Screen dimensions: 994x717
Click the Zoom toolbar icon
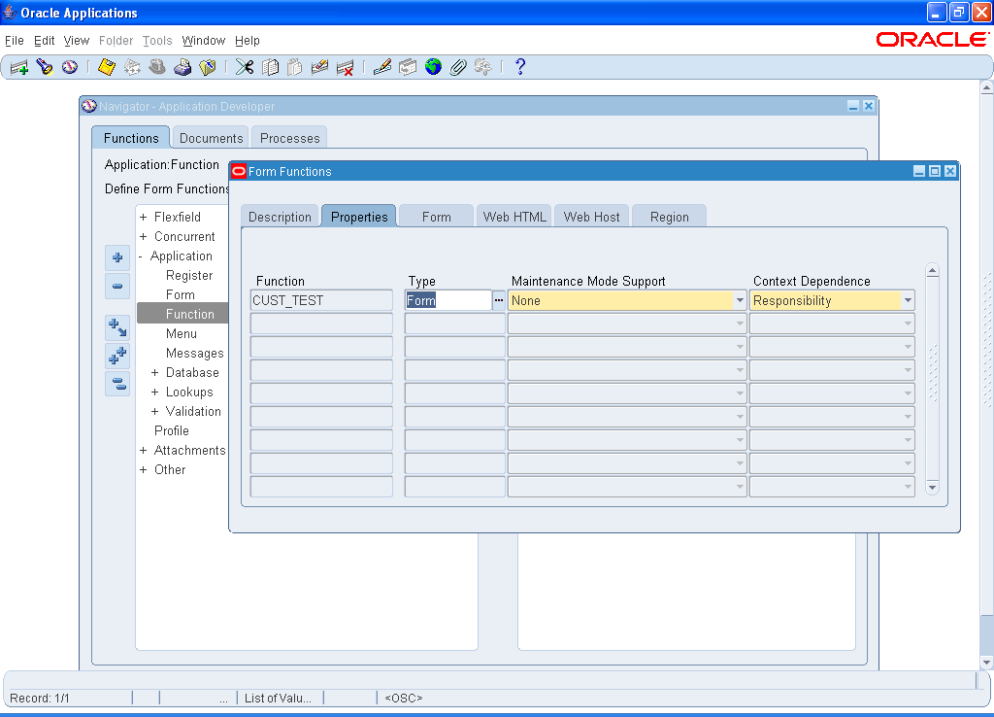pyautogui.click(x=408, y=67)
